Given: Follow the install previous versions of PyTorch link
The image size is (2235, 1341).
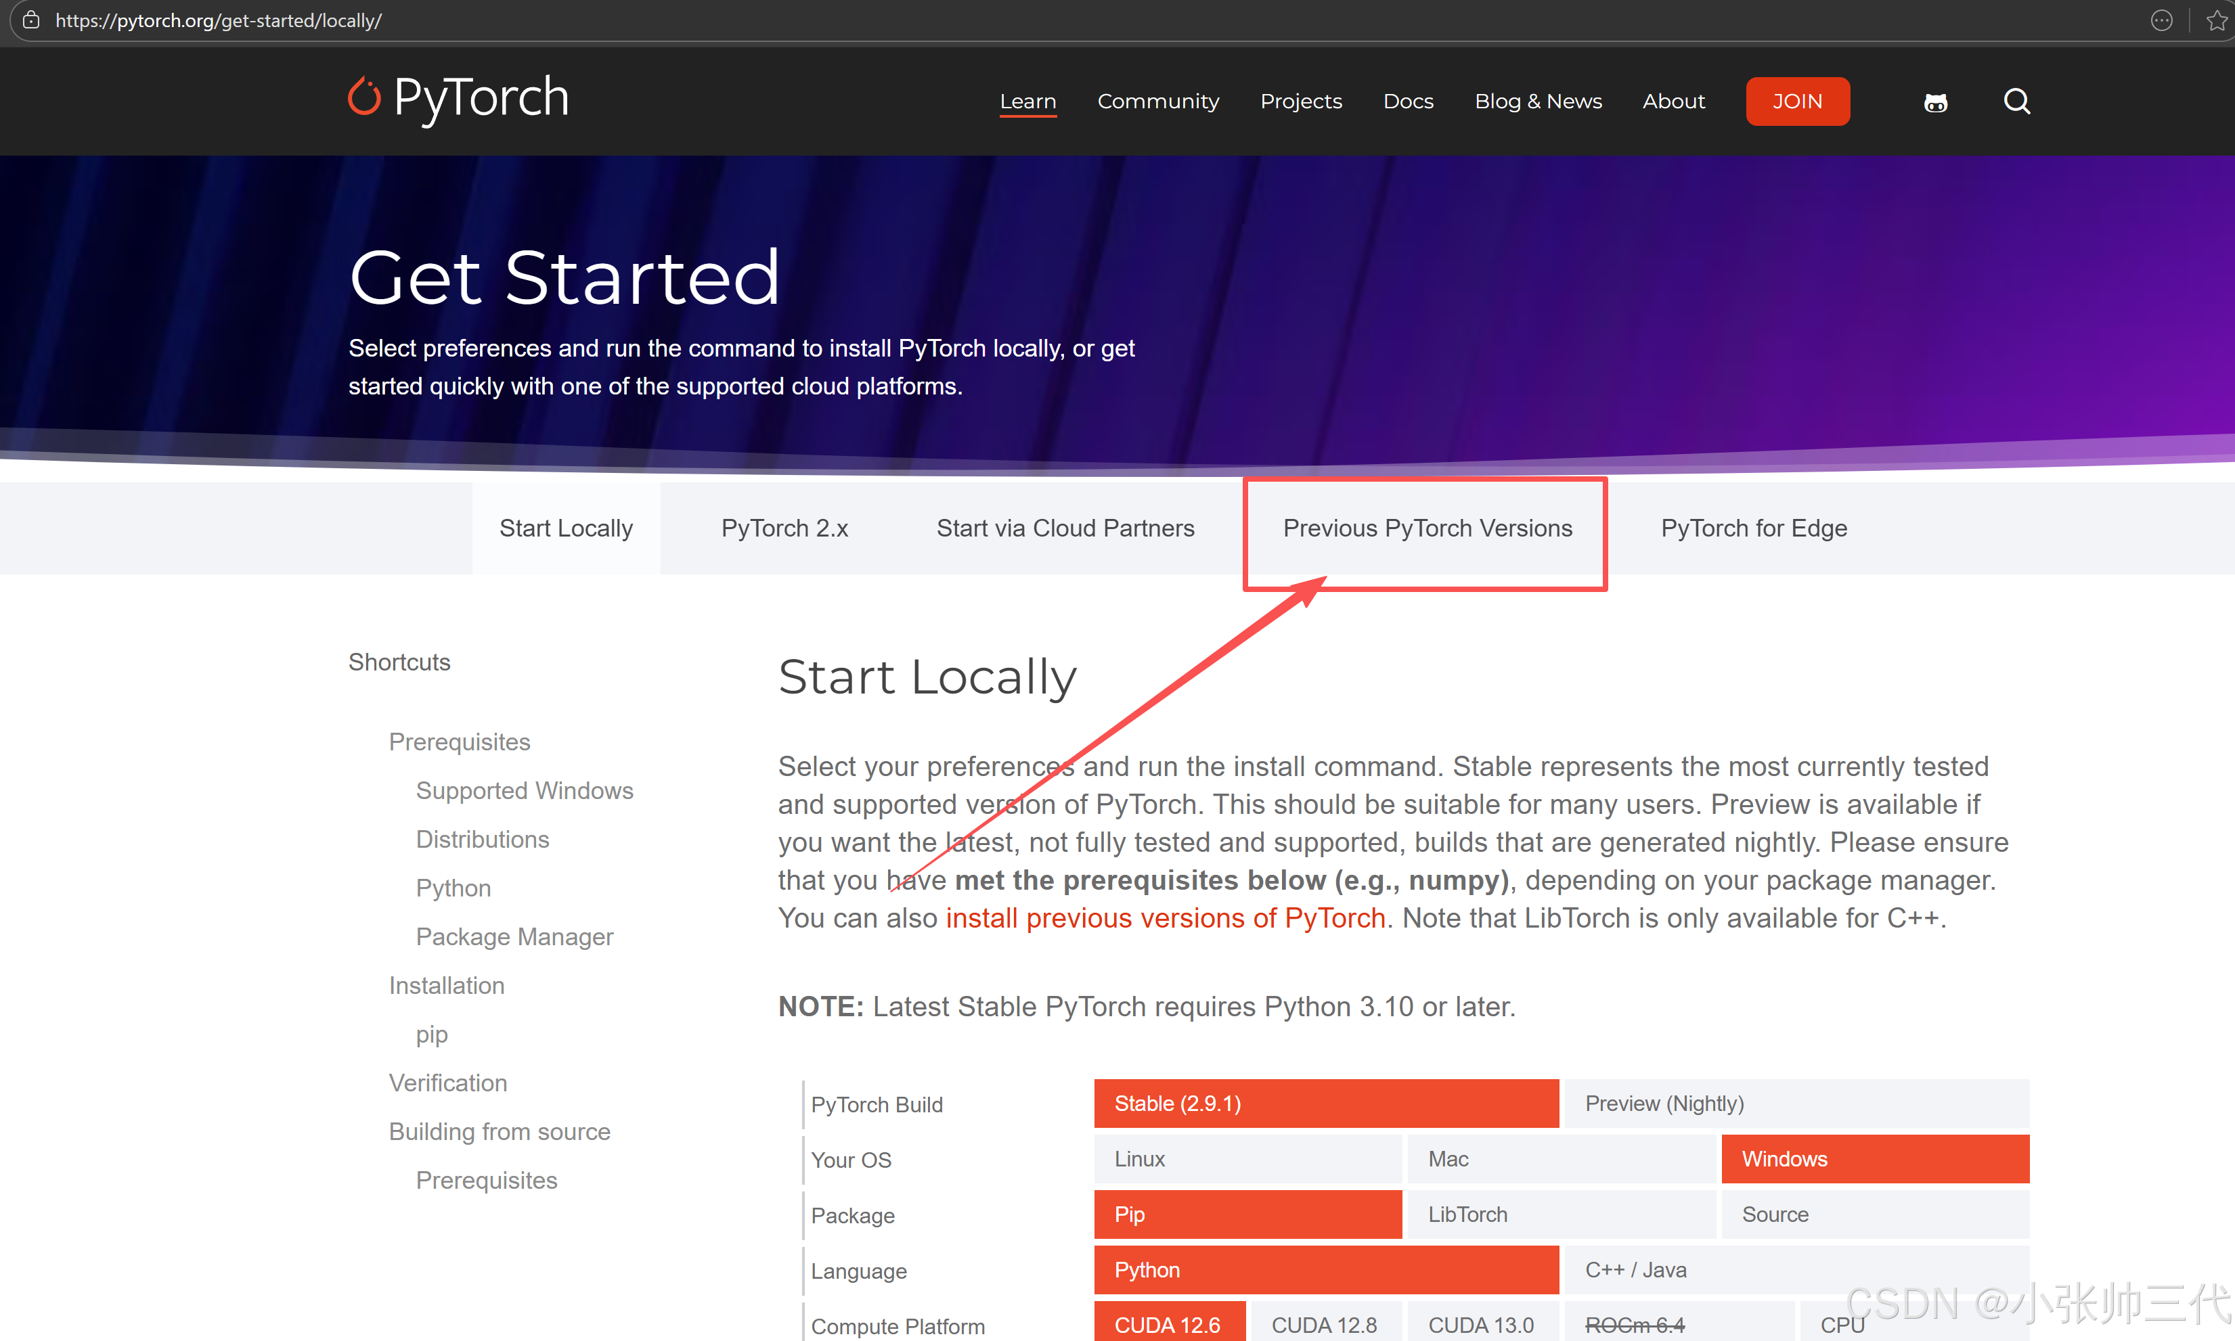Looking at the screenshot, I should click(1165, 918).
